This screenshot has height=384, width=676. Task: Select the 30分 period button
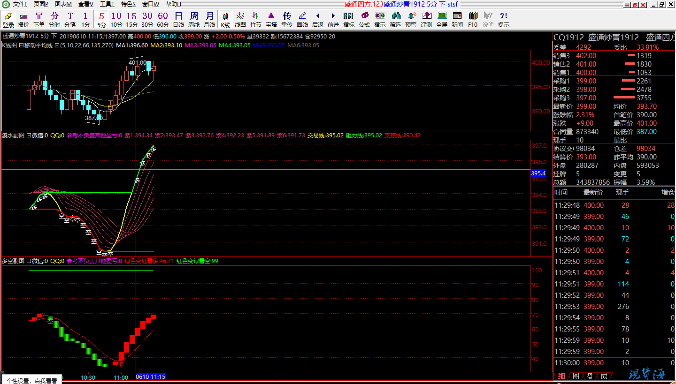147,20
